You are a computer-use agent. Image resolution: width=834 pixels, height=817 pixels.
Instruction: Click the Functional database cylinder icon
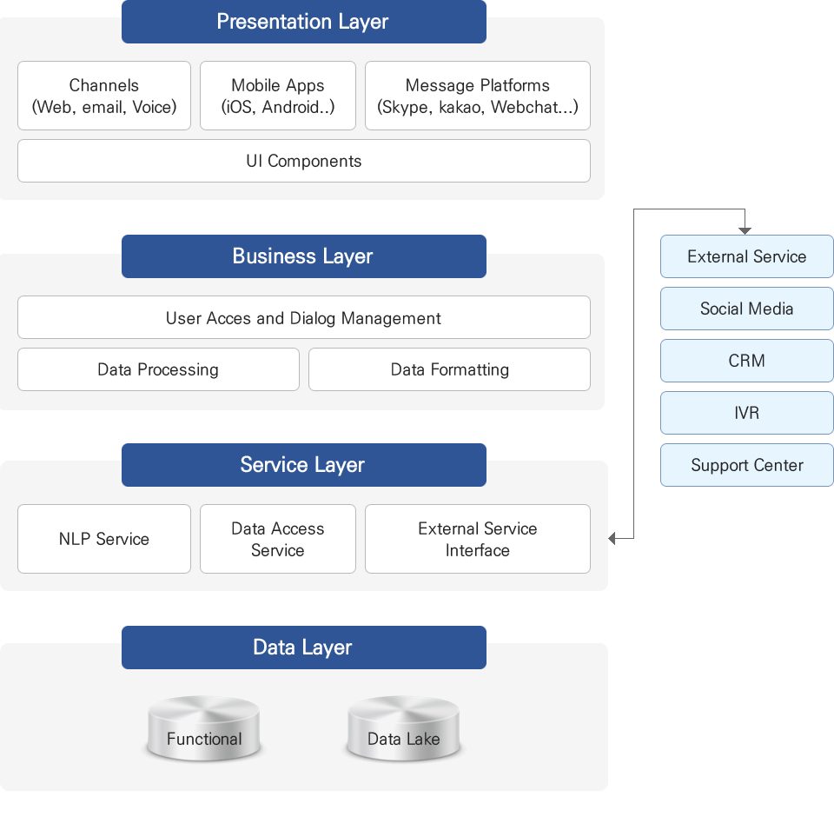(203, 728)
